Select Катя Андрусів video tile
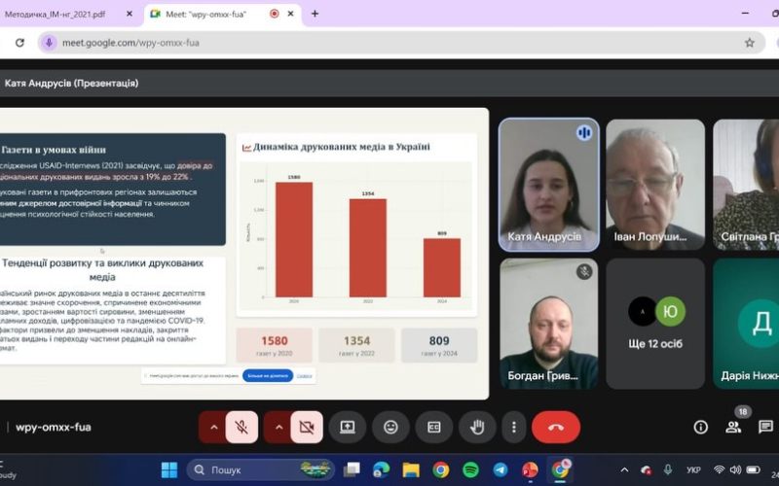Screen dimensions: 779x486 tap(548, 184)
